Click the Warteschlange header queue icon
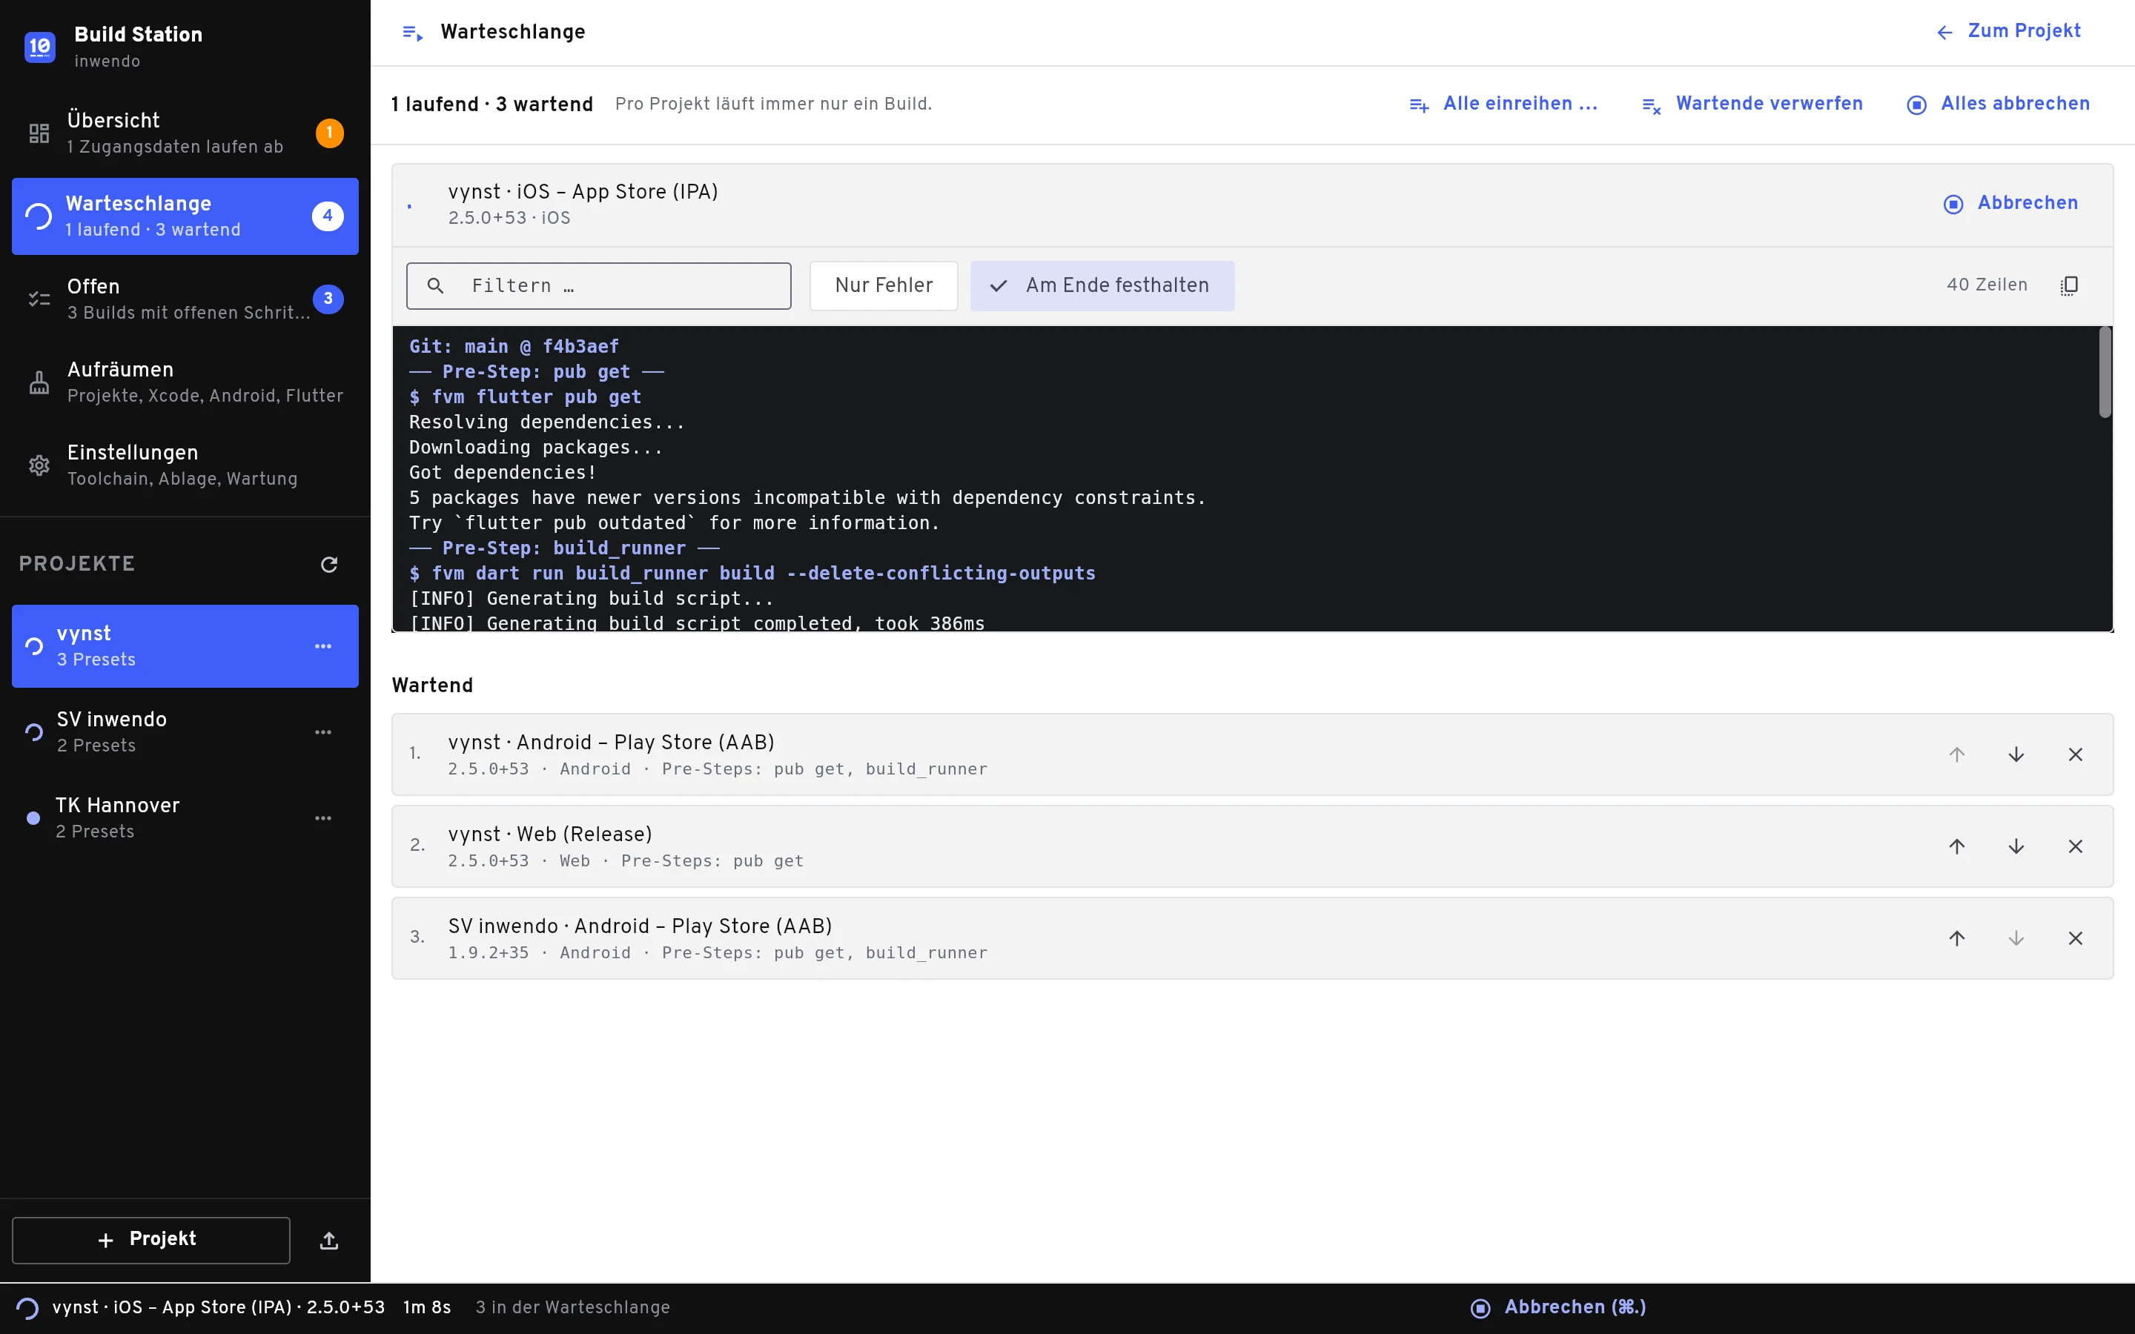 point(412,33)
